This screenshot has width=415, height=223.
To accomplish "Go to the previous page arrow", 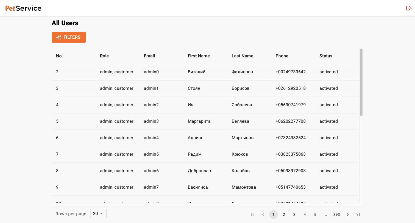I will [263, 214].
